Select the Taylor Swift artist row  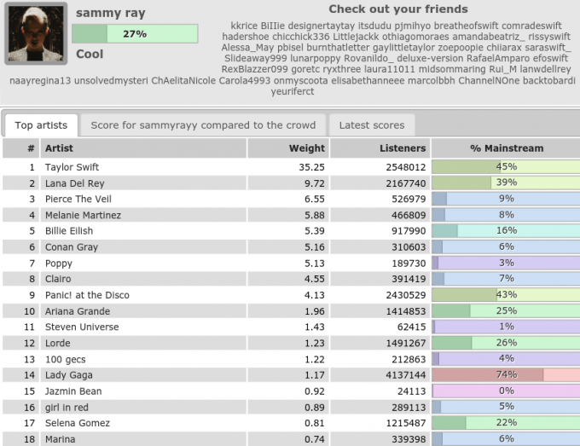(291, 167)
